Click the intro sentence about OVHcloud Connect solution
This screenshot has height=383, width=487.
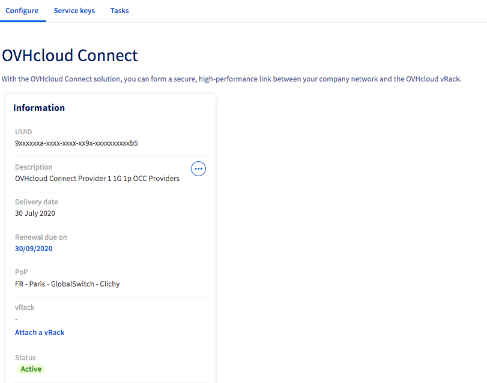click(232, 79)
